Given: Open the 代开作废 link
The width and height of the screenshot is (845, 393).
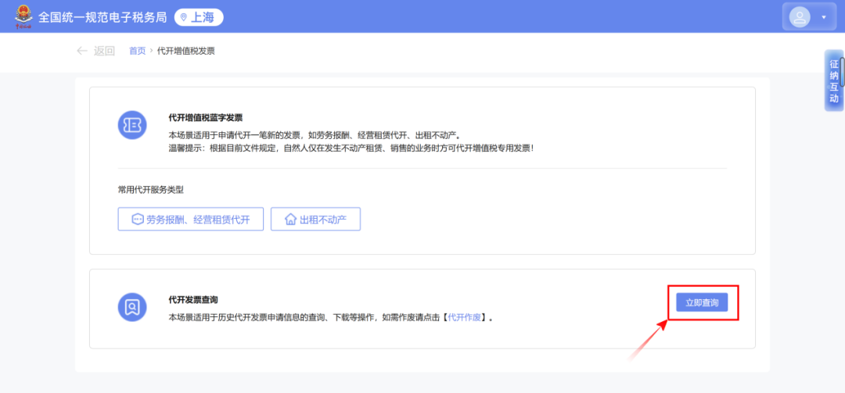Looking at the screenshot, I should (464, 317).
